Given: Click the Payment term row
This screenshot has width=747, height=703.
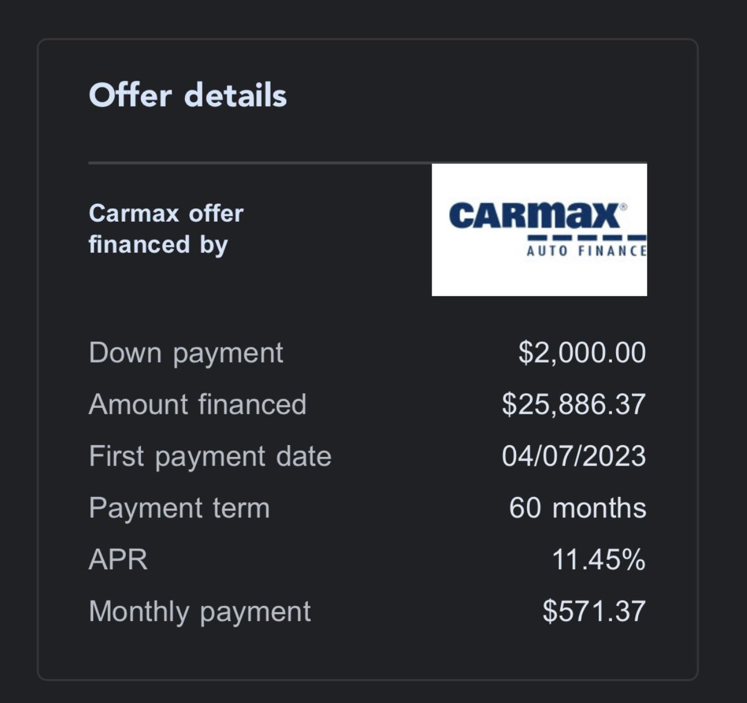Looking at the screenshot, I should click(179, 507).
